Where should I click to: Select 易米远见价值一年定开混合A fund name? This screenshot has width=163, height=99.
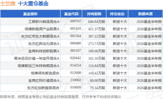pyautogui.click(x=37, y=58)
